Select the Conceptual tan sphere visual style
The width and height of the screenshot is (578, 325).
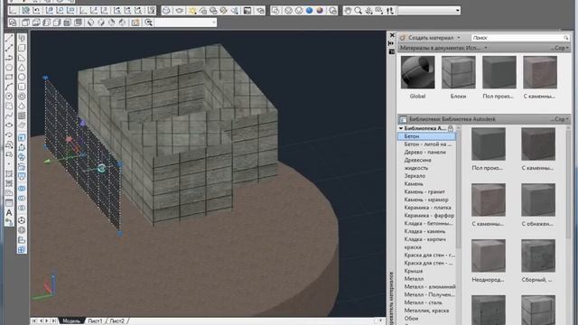coord(319,11)
